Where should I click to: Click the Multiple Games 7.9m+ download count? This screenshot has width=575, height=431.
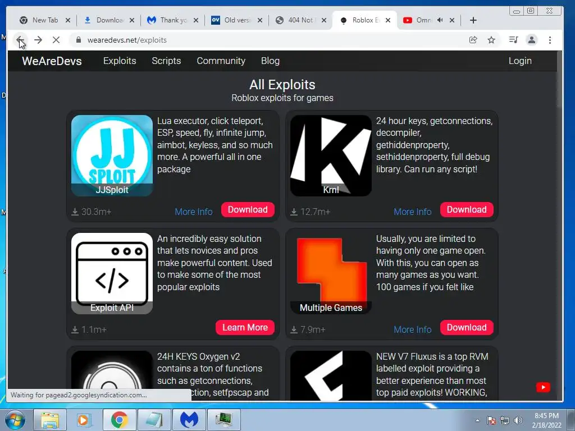click(308, 329)
